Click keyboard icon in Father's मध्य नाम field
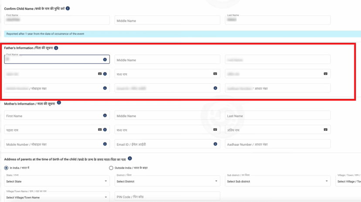This screenshot has height=202, width=361. (215, 74)
